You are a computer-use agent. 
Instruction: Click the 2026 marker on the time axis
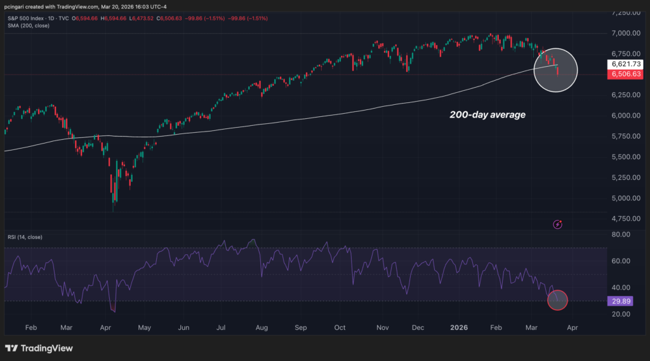pos(459,329)
